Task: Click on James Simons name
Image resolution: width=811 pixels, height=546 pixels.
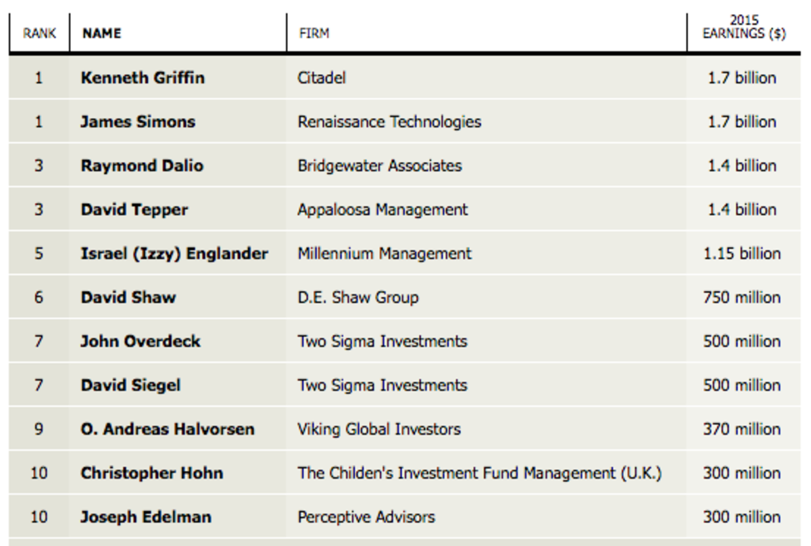Action: click(138, 122)
